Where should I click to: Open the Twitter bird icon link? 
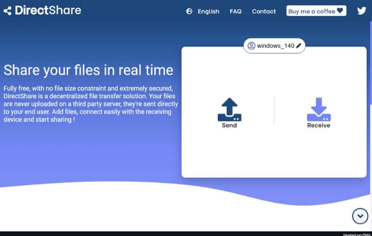click(362, 11)
